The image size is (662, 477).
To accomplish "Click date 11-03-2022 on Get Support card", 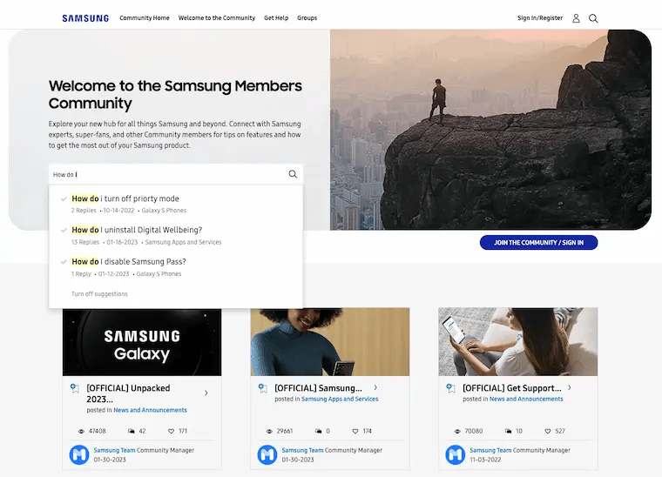I will (x=485, y=460).
